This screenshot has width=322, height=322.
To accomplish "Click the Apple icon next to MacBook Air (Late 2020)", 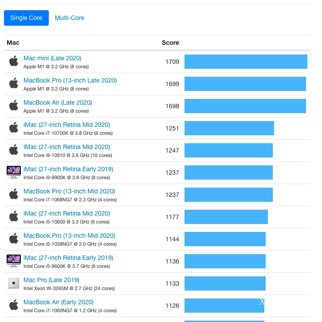I will pos(14,106).
